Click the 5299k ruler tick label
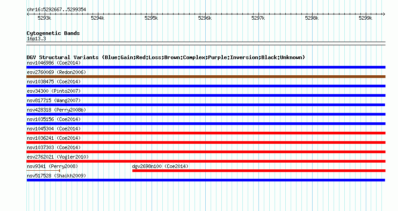398x211 pixels. [365, 18]
